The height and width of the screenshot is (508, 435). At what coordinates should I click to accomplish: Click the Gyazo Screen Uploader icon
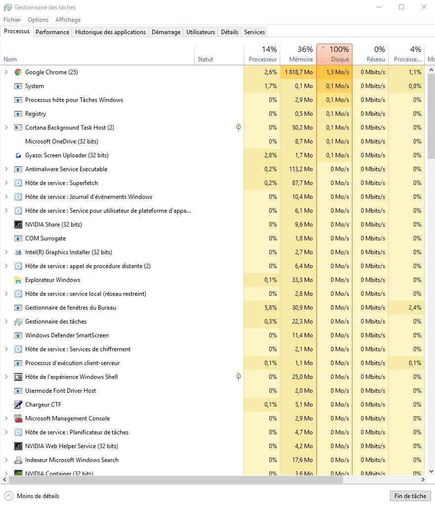click(x=18, y=155)
